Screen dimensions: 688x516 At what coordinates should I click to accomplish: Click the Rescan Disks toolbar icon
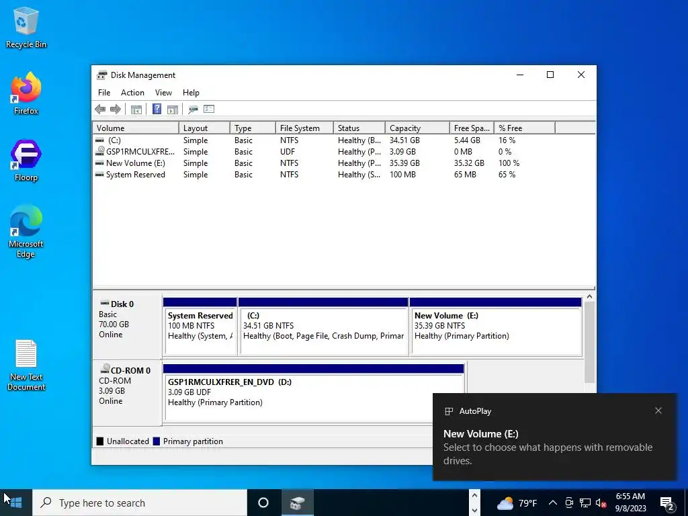tap(193, 110)
